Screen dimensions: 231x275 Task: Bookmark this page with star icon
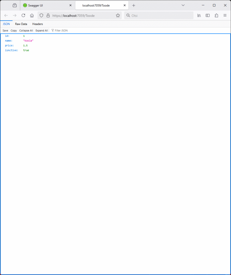pyautogui.click(x=118, y=16)
